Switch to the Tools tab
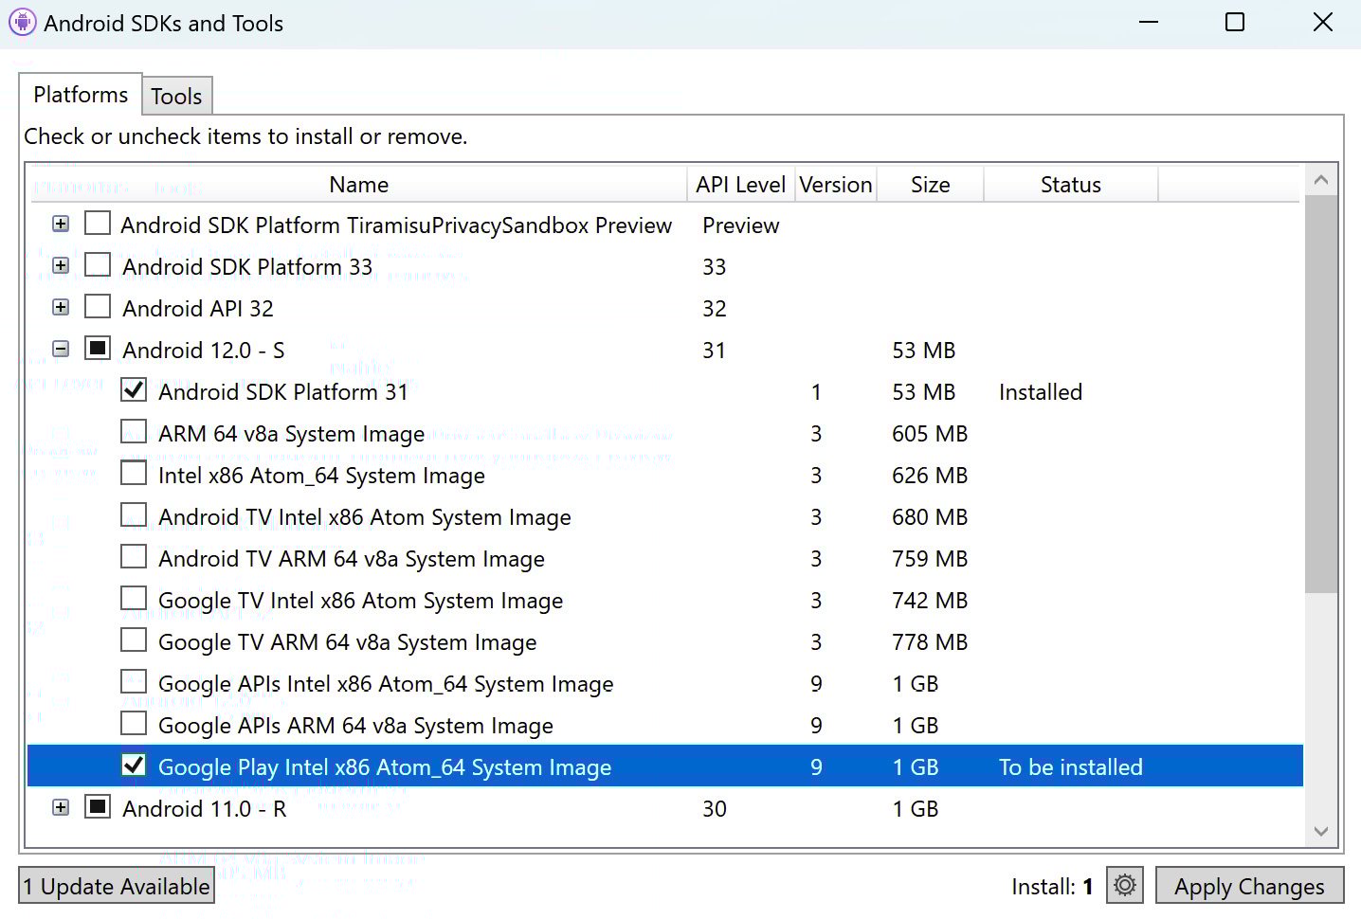1361x919 pixels. point(176,97)
